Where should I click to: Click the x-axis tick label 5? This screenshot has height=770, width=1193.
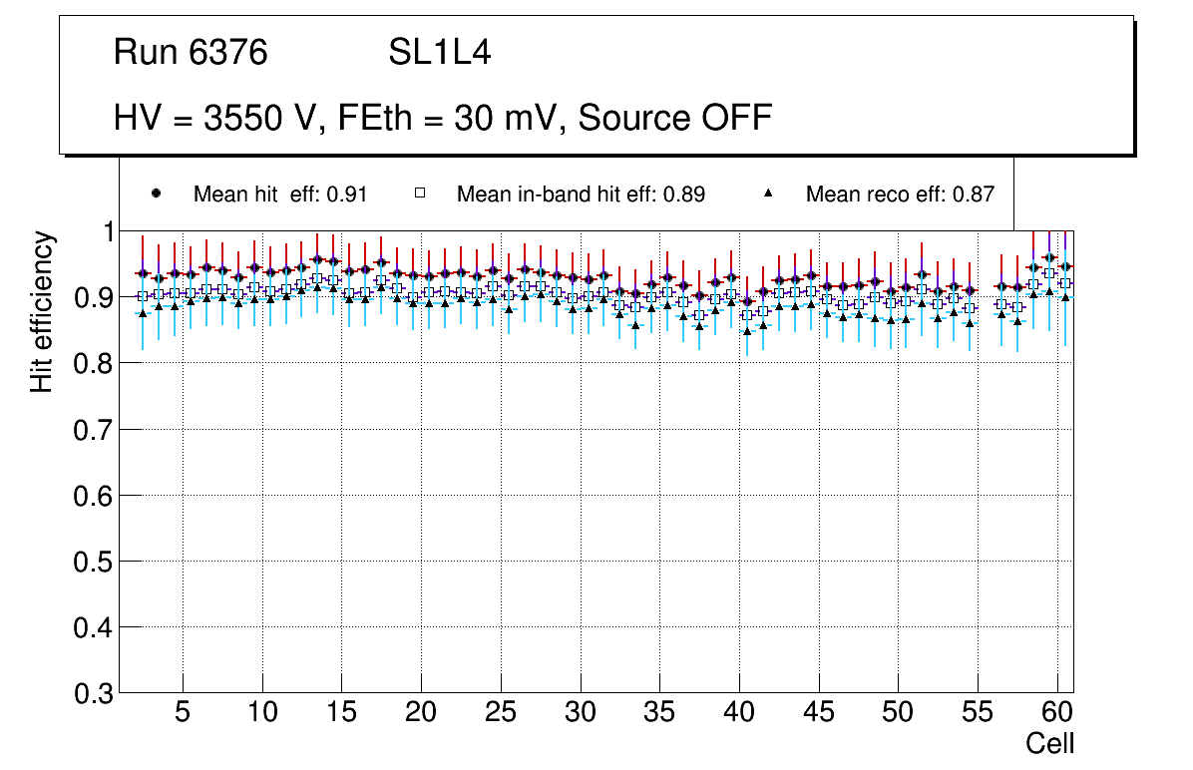pos(183,713)
